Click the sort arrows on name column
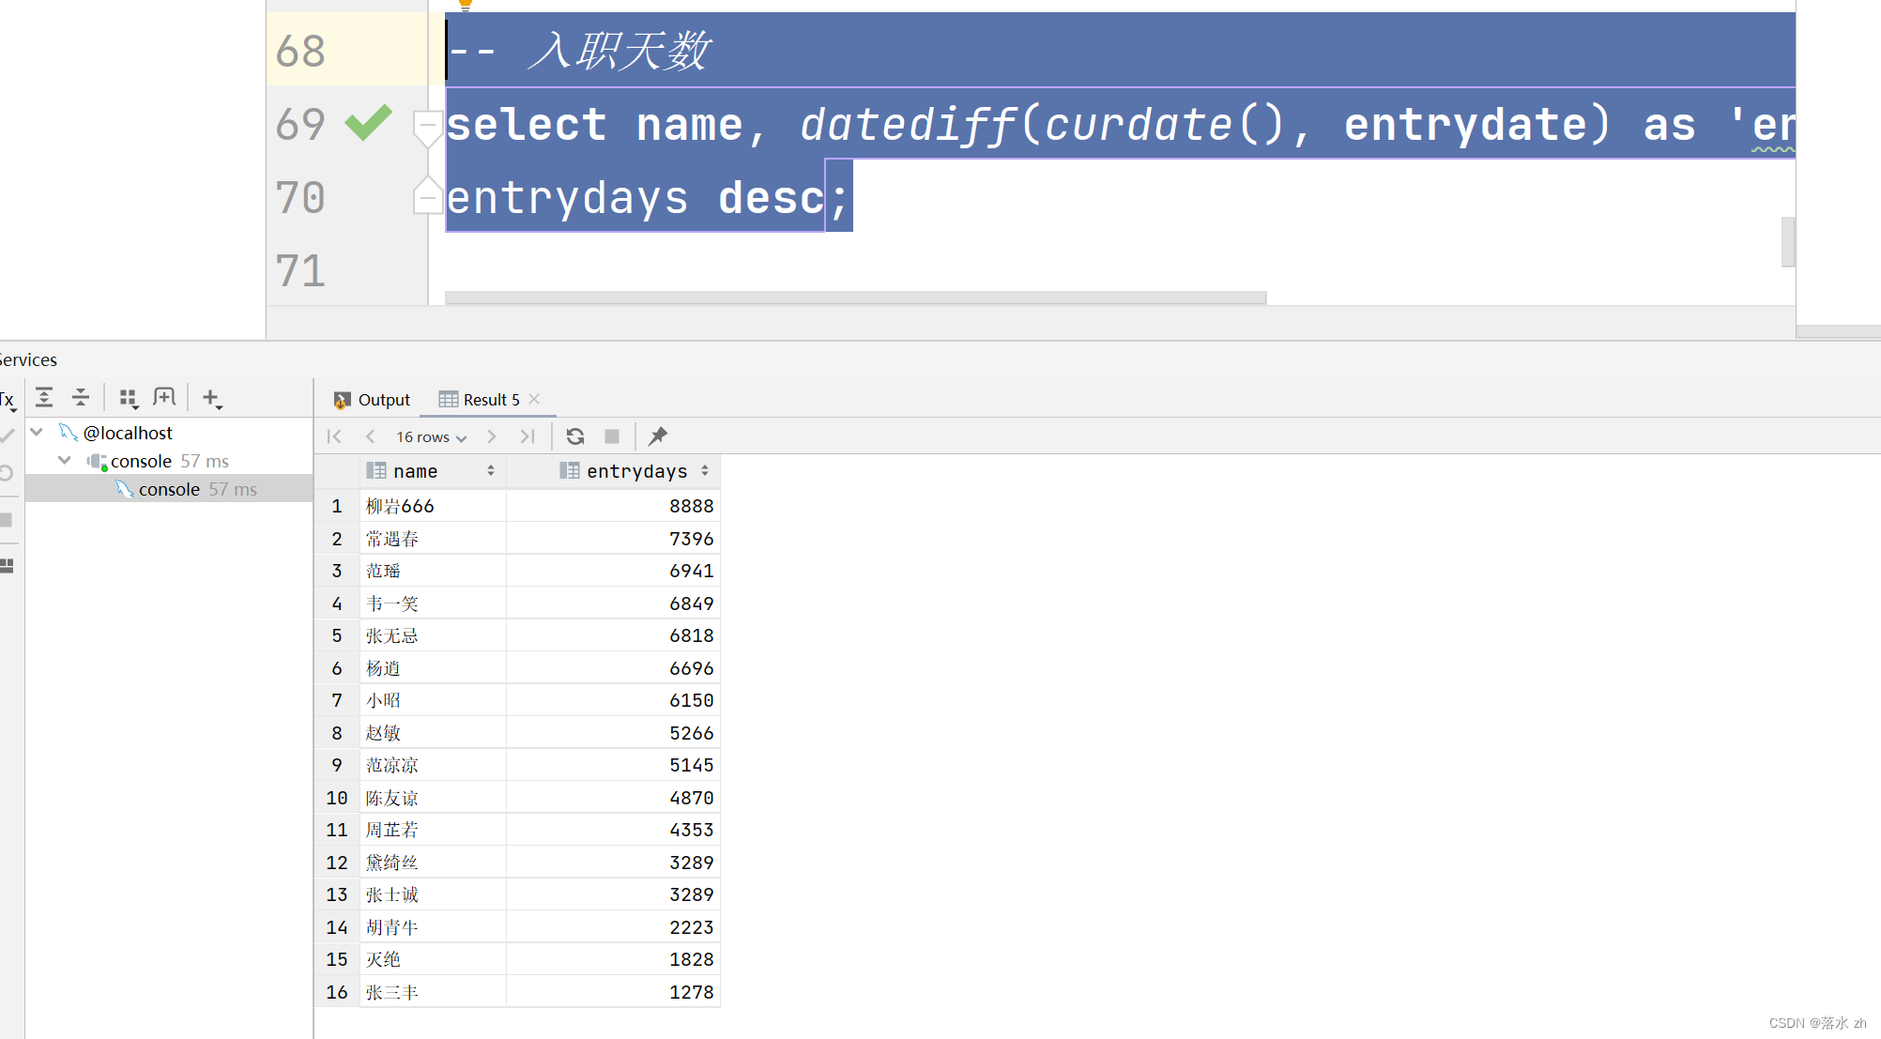 click(x=491, y=471)
